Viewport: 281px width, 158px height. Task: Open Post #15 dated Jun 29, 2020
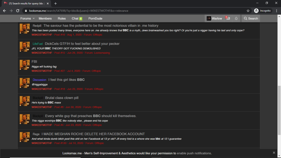(x=60, y=53)
